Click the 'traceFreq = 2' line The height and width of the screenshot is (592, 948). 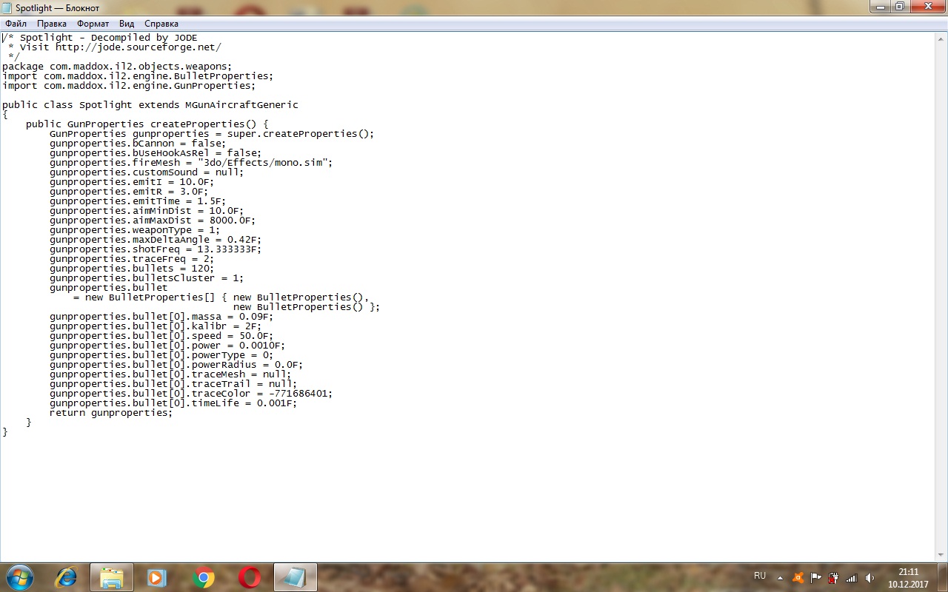click(x=132, y=258)
